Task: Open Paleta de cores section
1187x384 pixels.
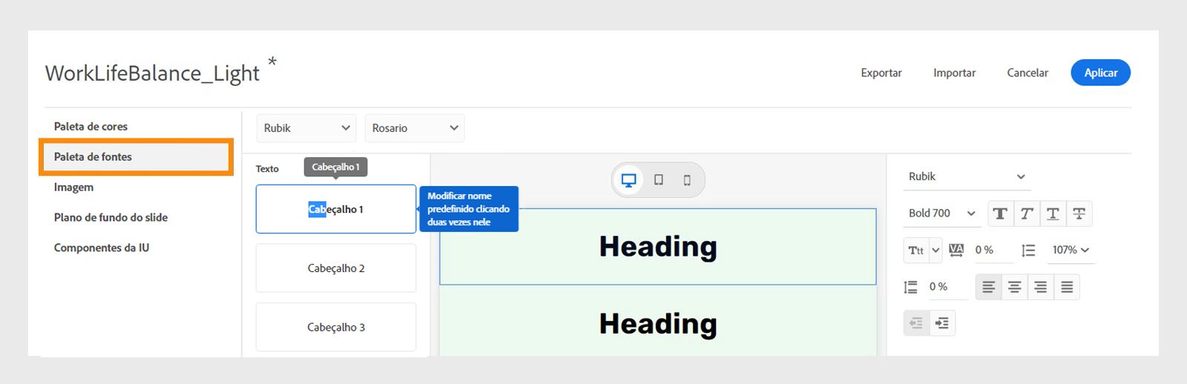Action: (91, 127)
